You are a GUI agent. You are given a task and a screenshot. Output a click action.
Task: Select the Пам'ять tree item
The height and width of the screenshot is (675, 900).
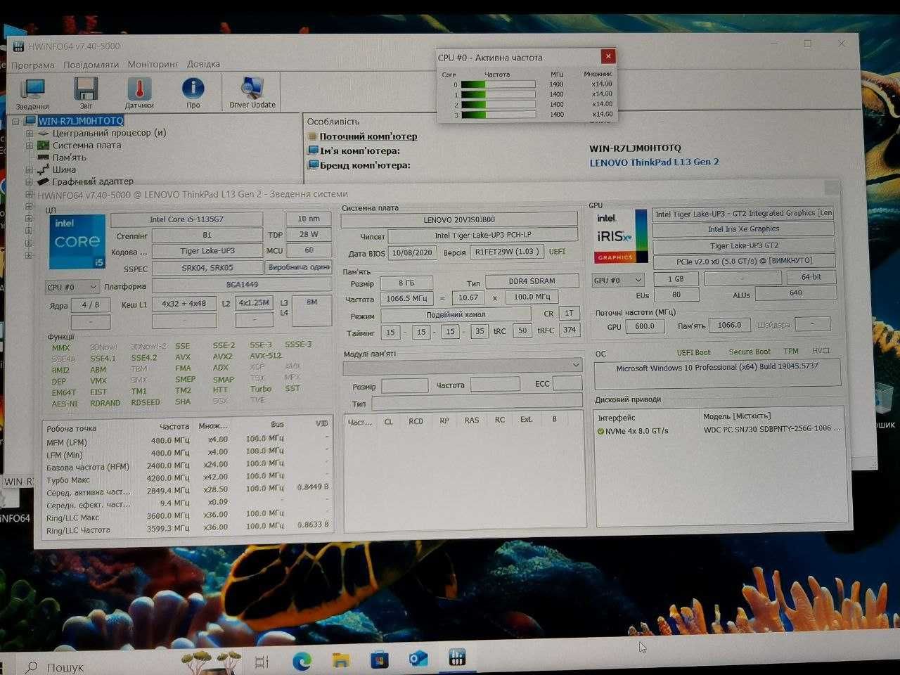coord(69,157)
